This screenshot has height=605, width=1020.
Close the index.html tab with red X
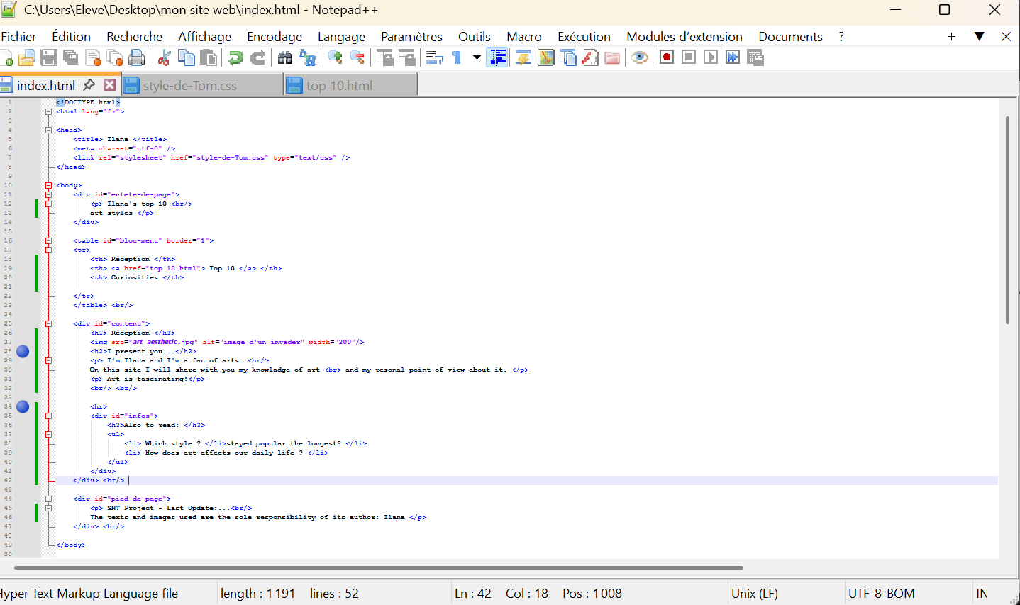[x=109, y=85]
